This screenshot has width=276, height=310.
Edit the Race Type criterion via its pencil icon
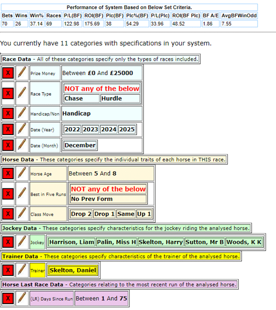pyautogui.click(x=22, y=93)
